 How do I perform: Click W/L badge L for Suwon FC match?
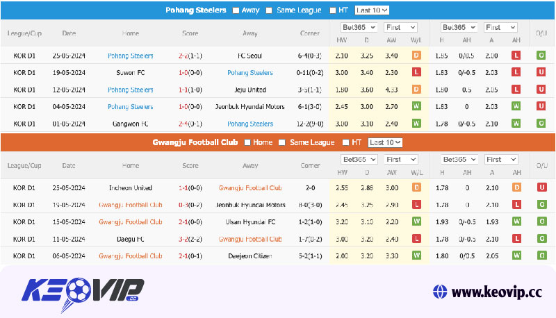[416, 73]
